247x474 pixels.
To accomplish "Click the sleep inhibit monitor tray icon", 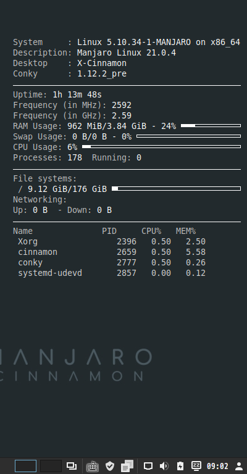I will coord(196,465).
